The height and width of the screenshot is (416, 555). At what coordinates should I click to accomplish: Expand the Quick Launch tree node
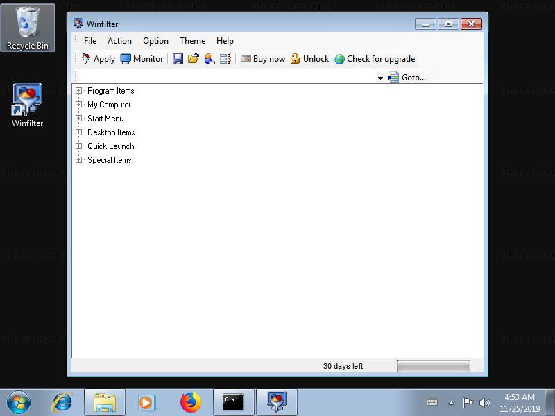click(x=78, y=146)
